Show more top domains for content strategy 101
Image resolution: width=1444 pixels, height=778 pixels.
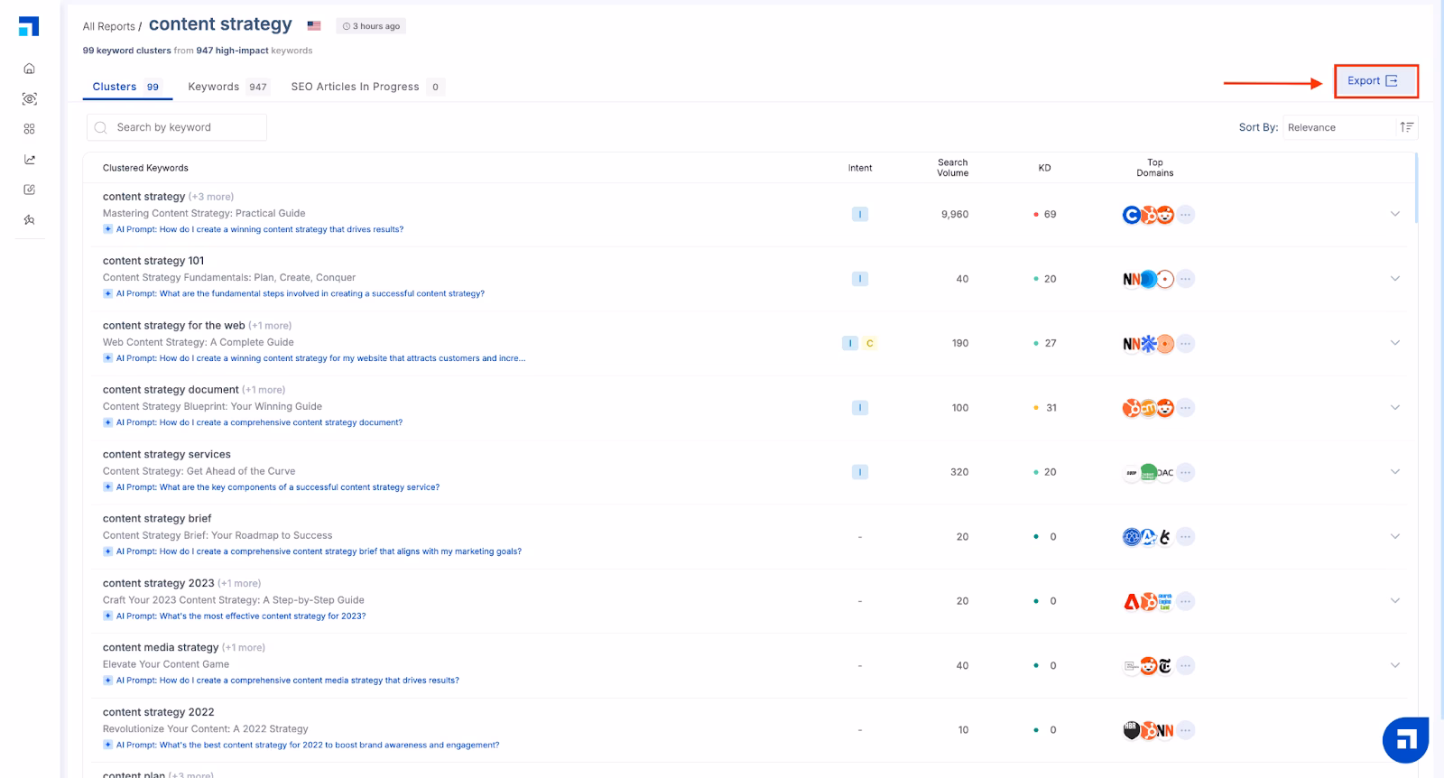coord(1186,279)
